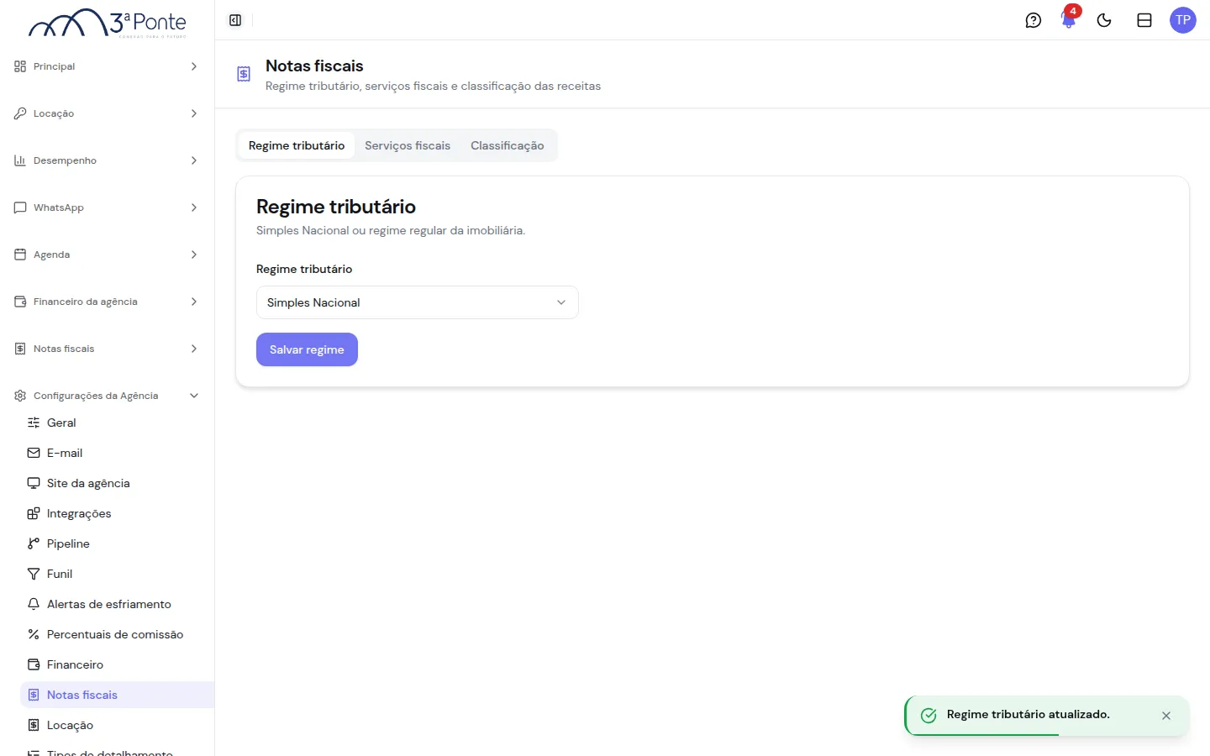Expand the Agenda menu section
The width and height of the screenshot is (1210, 756).
(107, 255)
